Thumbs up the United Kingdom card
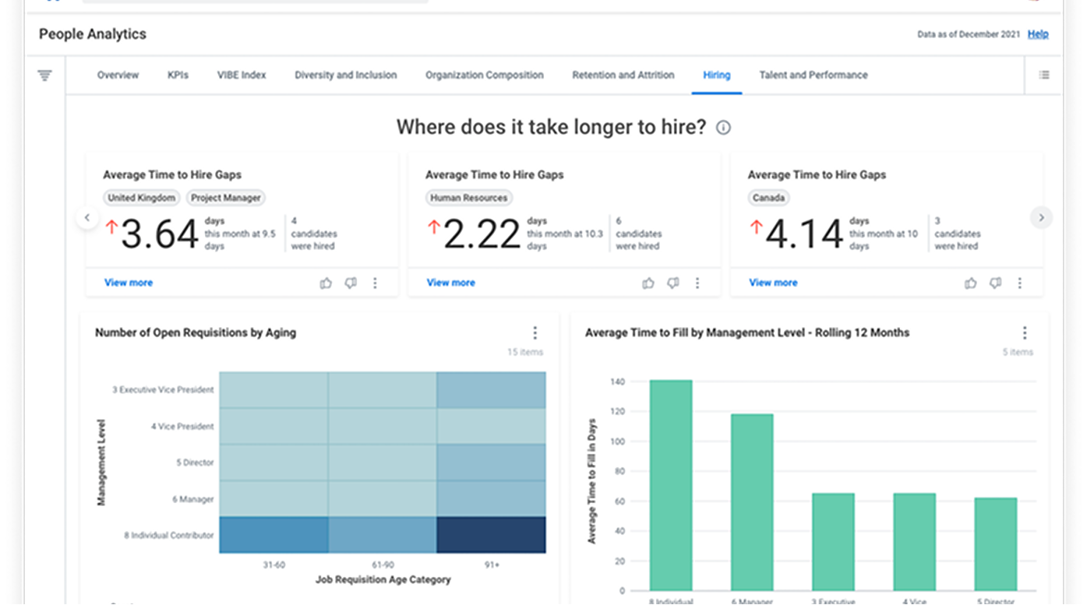The height and width of the screenshot is (605, 1087). 326,283
